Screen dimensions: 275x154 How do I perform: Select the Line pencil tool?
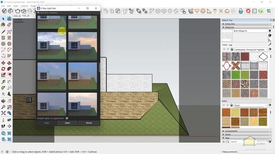coord(3,32)
